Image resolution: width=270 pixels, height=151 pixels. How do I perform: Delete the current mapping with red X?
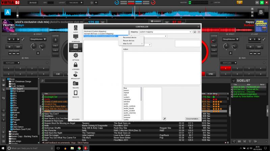pyautogui.click(x=199, y=32)
